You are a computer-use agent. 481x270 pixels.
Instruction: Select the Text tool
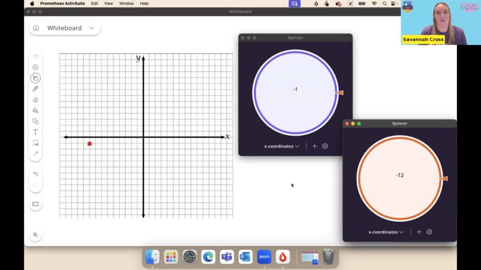35,132
